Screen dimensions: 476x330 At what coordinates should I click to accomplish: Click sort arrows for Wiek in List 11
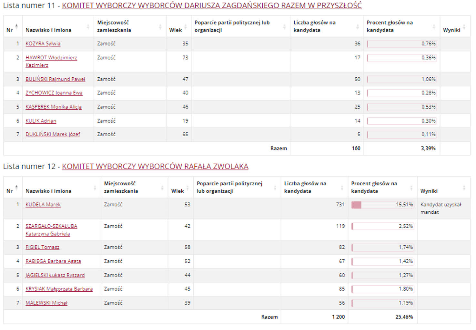coord(185,26)
